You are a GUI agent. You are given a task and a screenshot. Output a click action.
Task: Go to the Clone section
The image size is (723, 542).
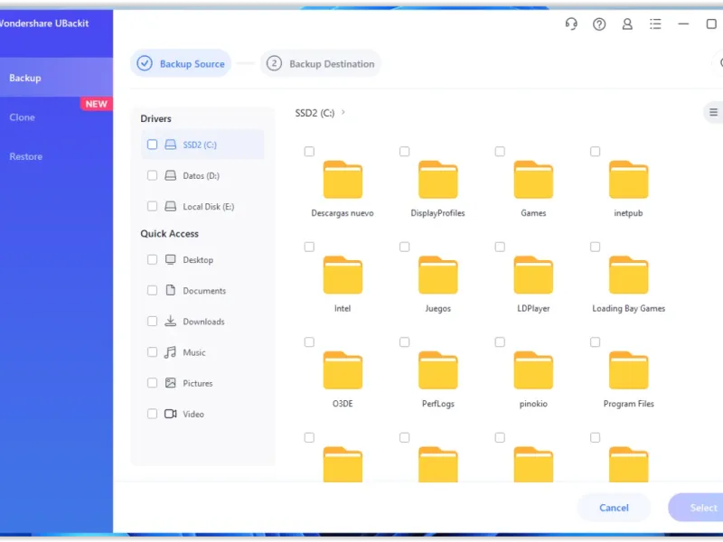pos(56,117)
